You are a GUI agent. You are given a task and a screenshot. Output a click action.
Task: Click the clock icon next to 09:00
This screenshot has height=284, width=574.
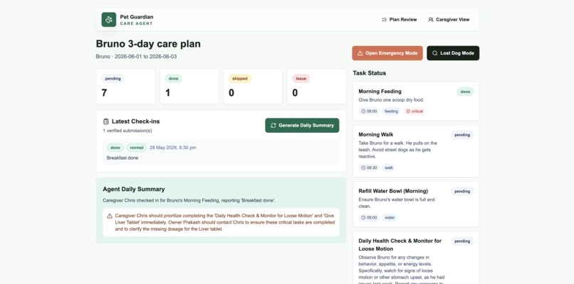(x=363, y=217)
